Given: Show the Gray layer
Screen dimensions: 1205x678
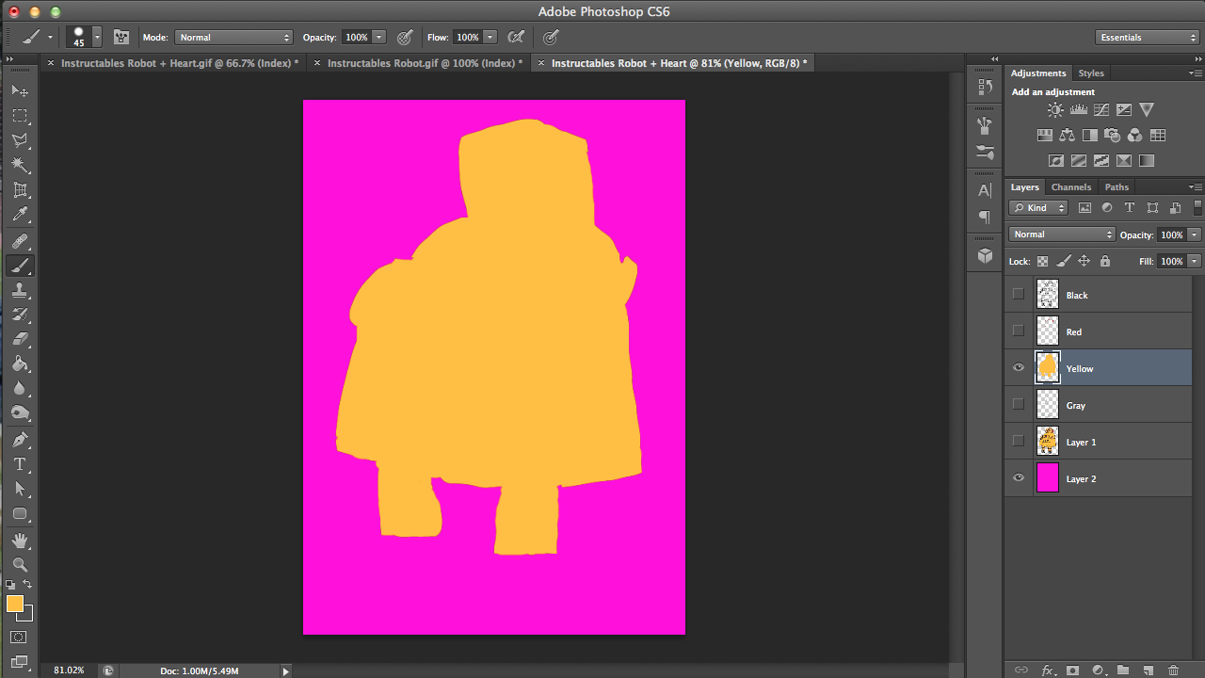Looking at the screenshot, I should click(x=1018, y=405).
